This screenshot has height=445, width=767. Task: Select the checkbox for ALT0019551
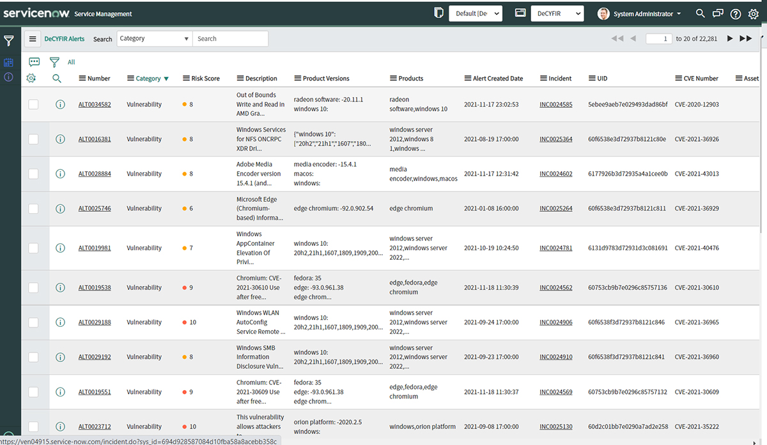tap(33, 392)
